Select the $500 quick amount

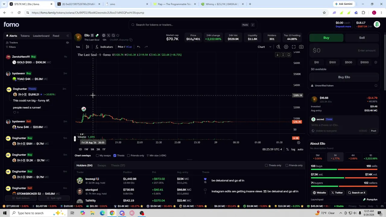point(348,62)
